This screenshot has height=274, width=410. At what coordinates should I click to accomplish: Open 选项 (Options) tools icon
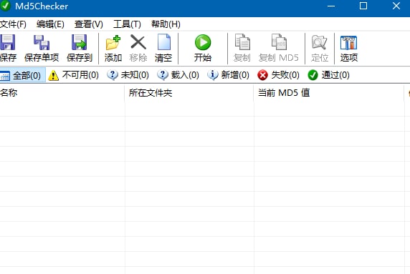(348, 42)
